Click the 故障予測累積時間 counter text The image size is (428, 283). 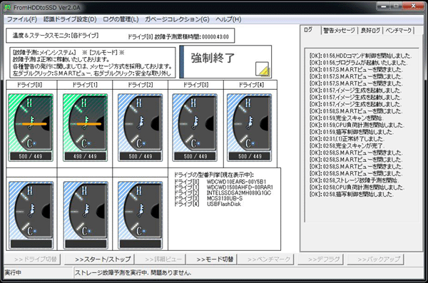coord(178,37)
